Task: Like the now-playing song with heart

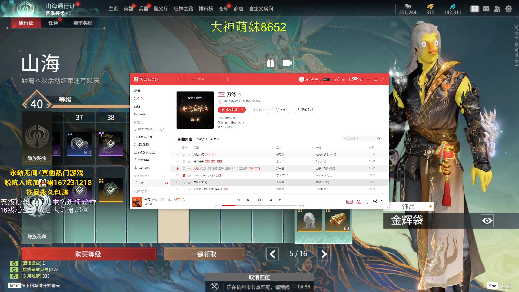Action: coord(184,200)
